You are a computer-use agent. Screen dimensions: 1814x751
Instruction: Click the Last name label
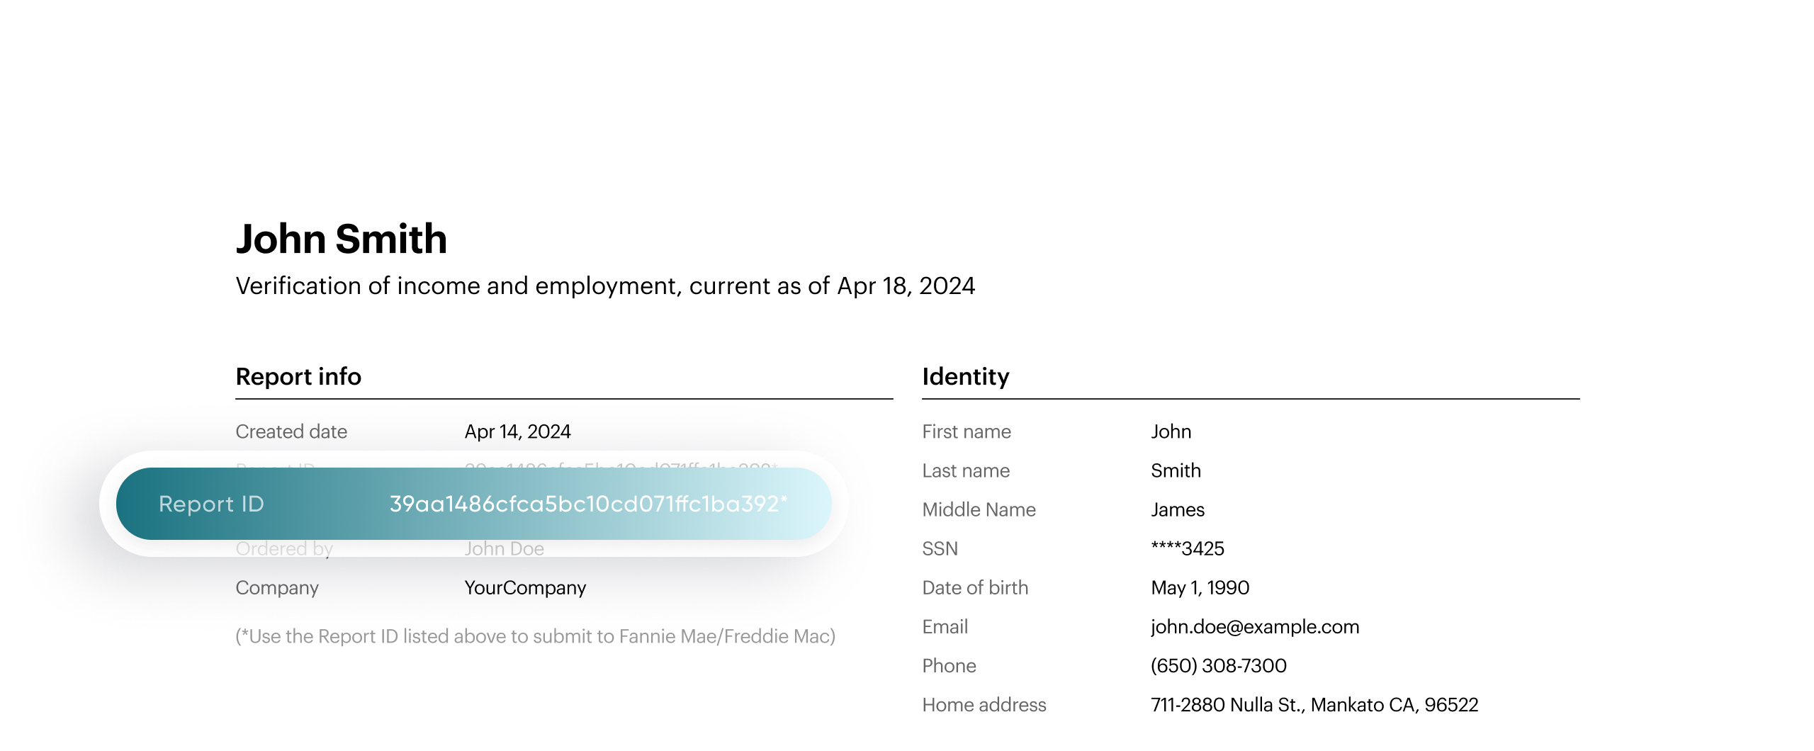pyautogui.click(x=966, y=470)
